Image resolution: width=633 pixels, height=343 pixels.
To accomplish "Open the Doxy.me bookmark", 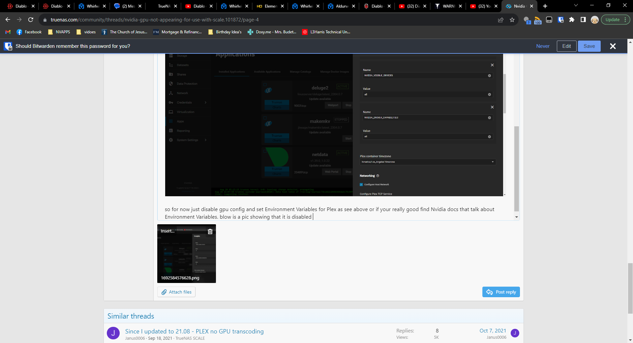I will [x=272, y=32].
